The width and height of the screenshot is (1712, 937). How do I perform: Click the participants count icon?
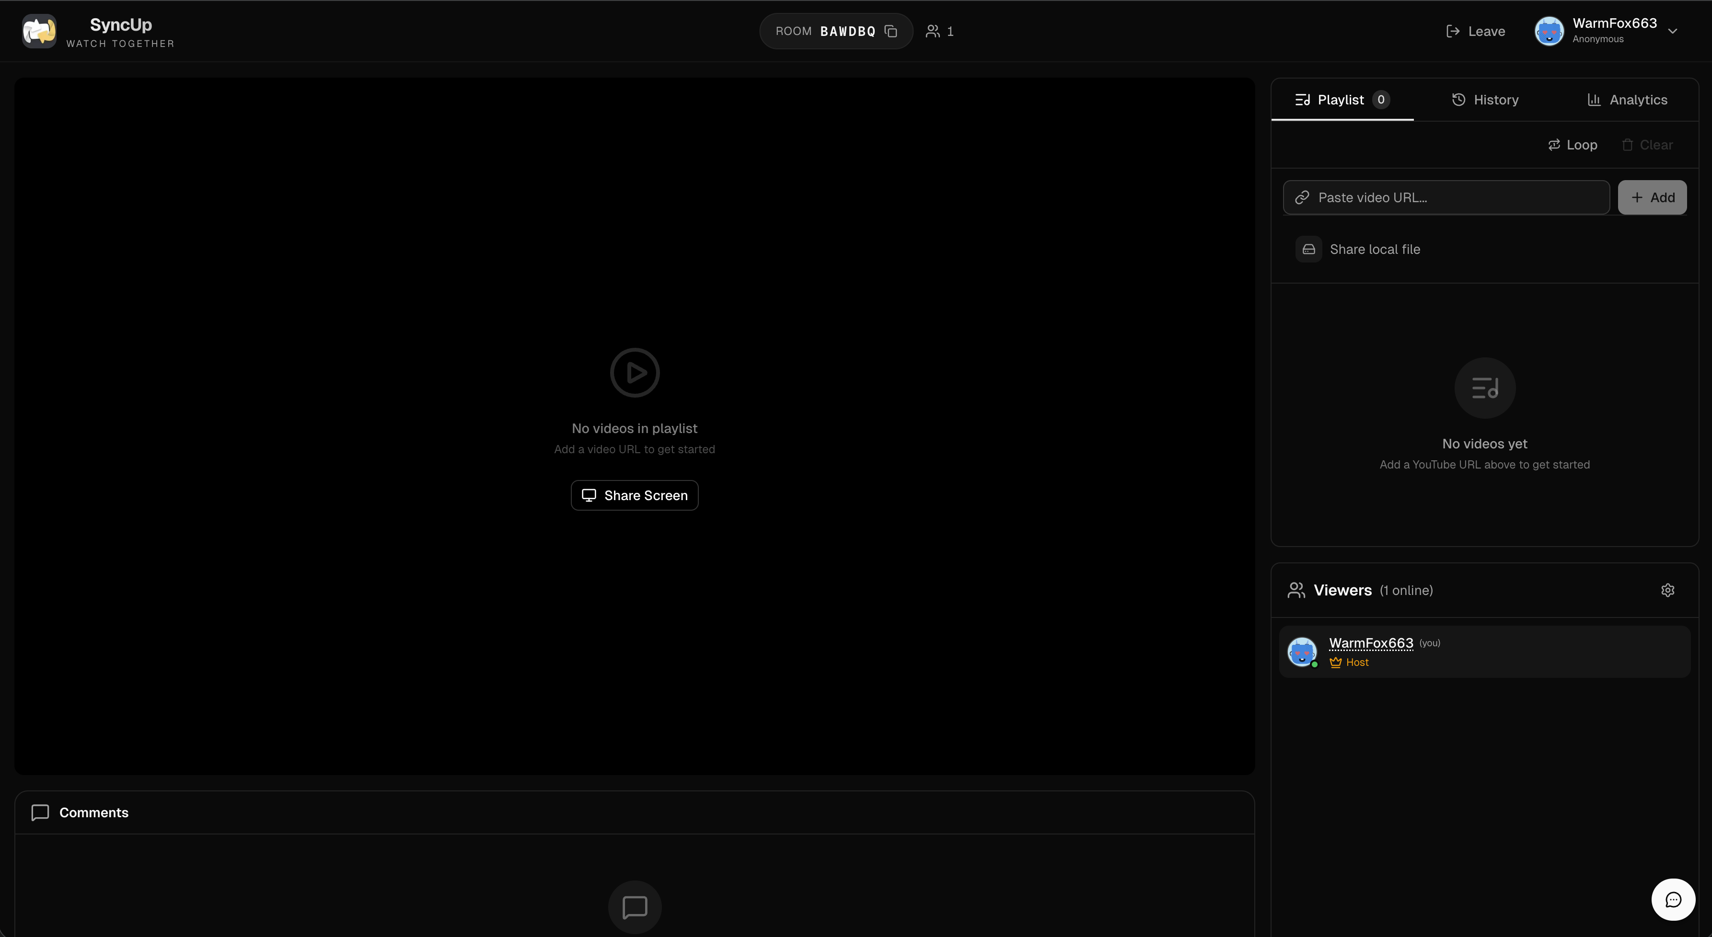pyautogui.click(x=932, y=31)
